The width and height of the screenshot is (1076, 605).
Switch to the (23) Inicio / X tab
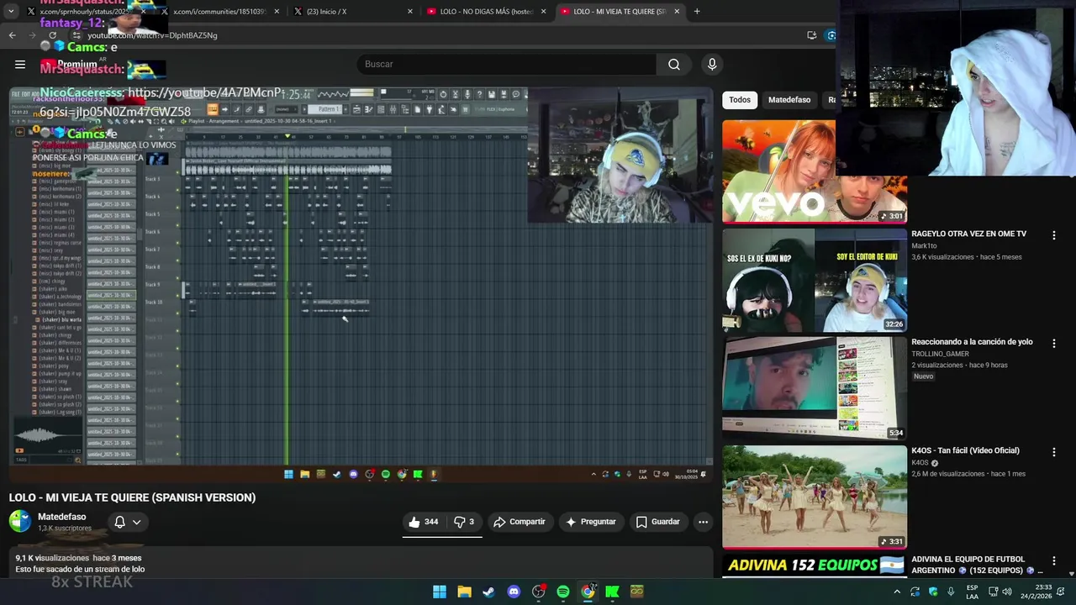coord(345,12)
